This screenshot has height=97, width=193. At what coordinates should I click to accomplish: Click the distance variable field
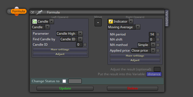point(154,74)
